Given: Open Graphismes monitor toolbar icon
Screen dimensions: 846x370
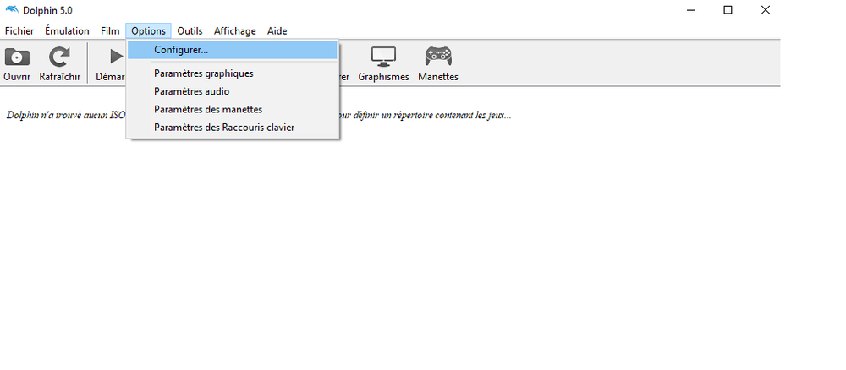Looking at the screenshot, I should tap(383, 57).
